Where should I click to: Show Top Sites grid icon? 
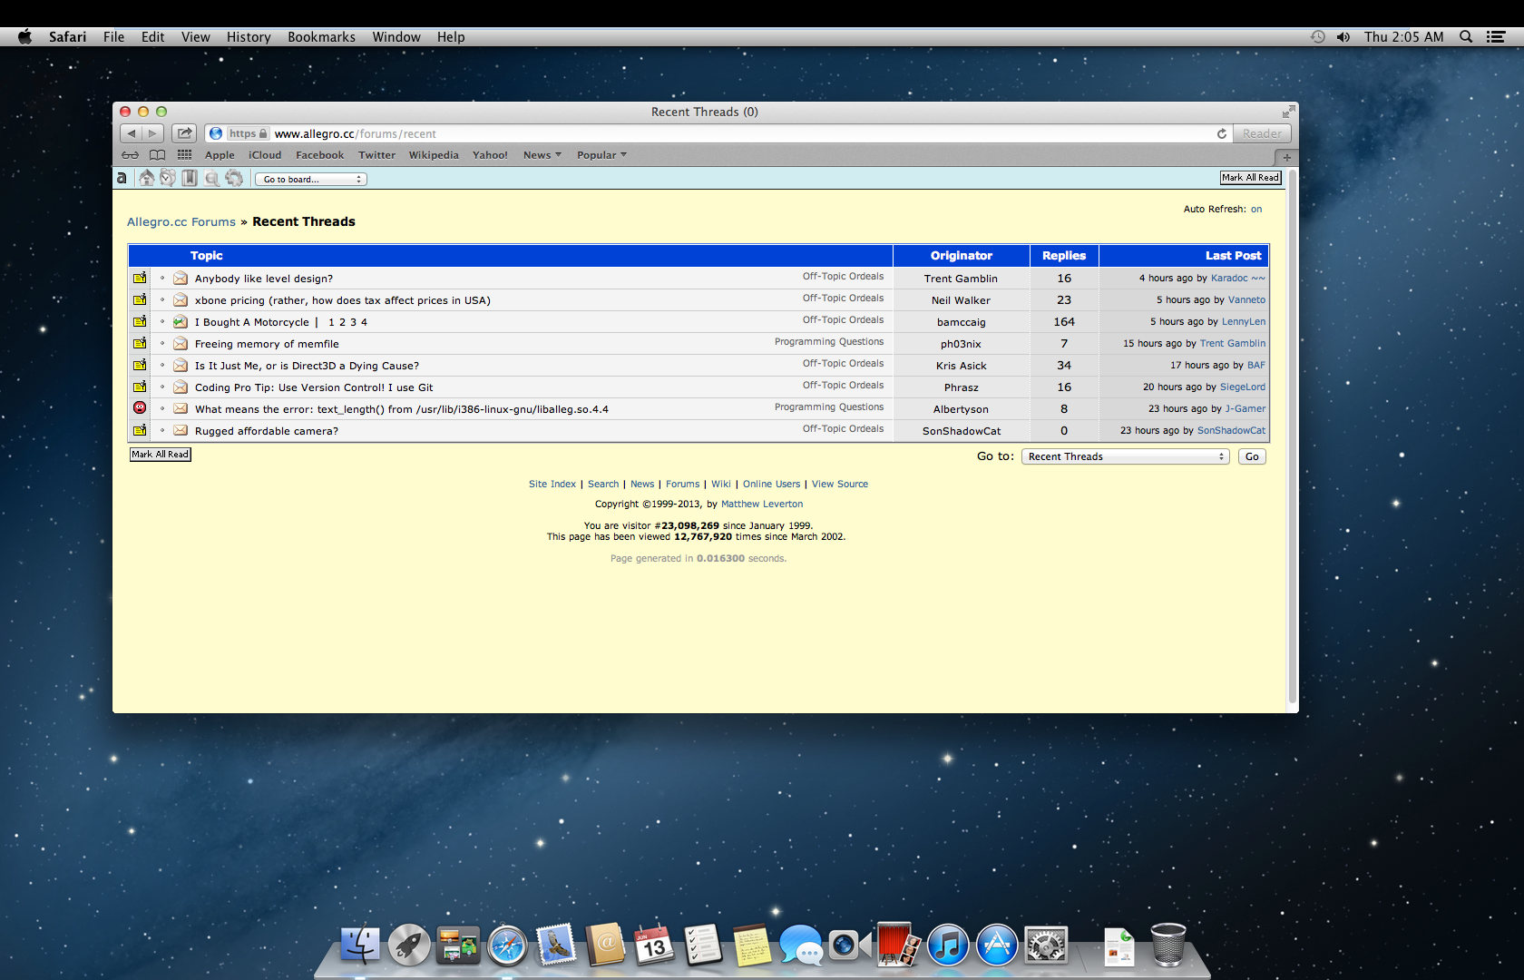click(184, 155)
